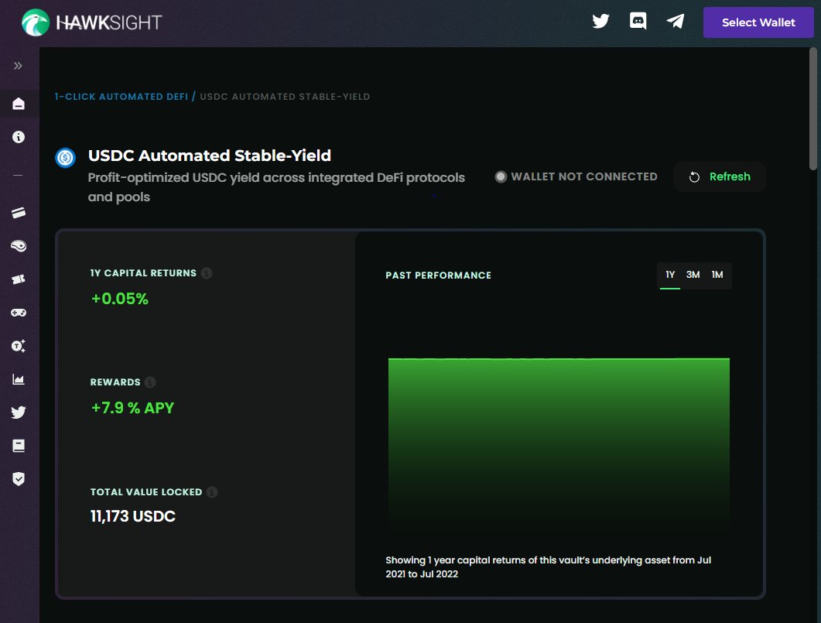Open the credit card icon in sidebar
The image size is (821, 623).
point(19,213)
